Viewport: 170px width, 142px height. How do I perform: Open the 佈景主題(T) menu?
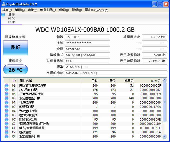pyautogui.click(x=48, y=10)
